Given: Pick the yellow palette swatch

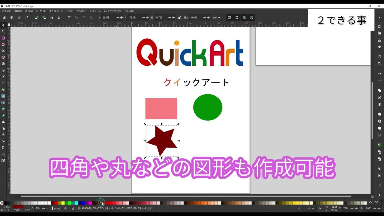Looking at the screenshot, I should click(63, 203).
